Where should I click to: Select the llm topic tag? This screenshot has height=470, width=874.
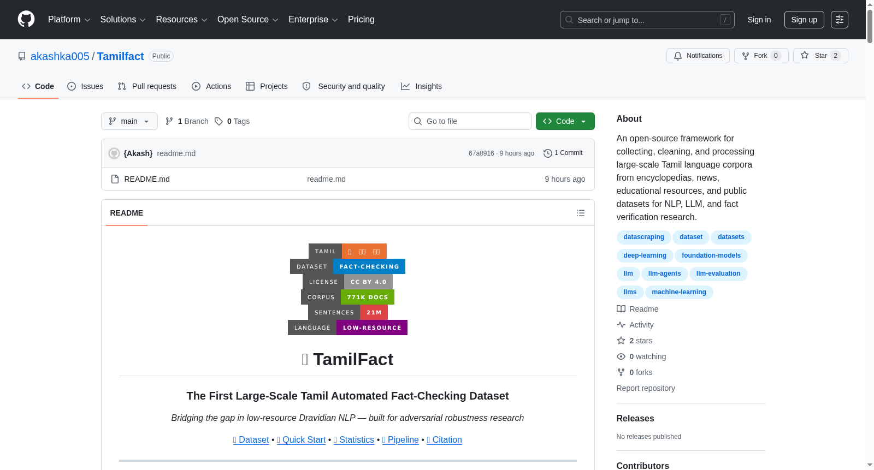coord(628,273)
